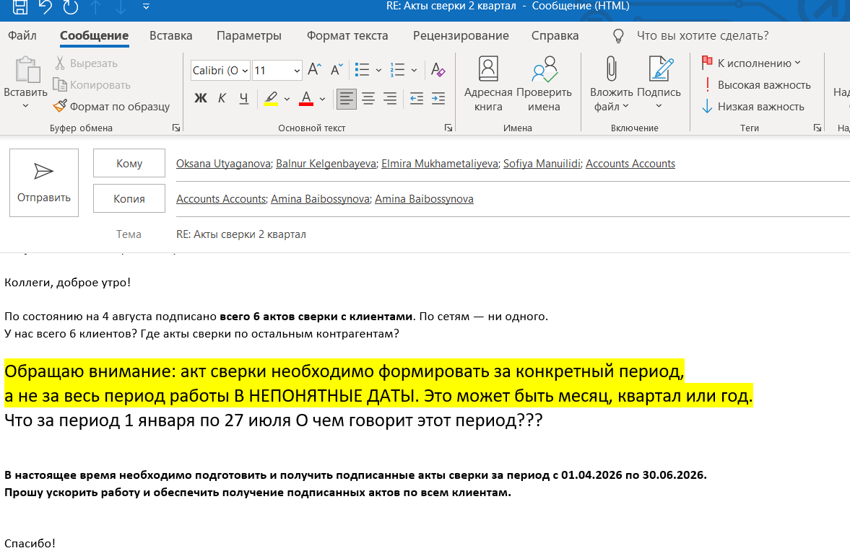
Task: Click the Копировать command
Action: coord(92,85)
